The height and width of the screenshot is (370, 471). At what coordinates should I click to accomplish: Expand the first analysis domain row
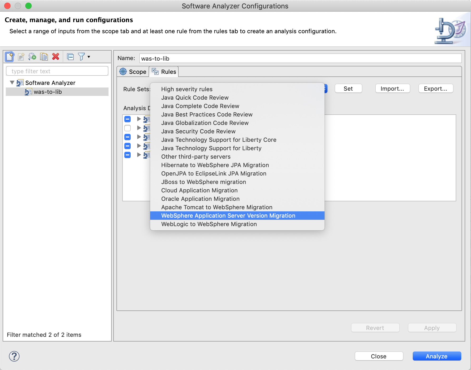[139, 119]
